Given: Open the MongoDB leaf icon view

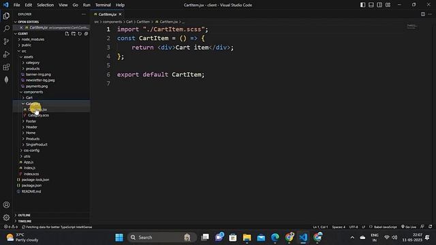Looking at the screenshot, I should pyautogui.click(x=6, y=80).
